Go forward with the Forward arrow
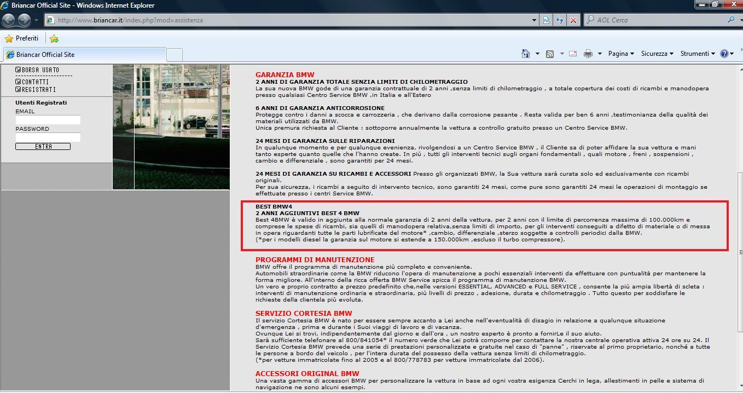The image size is (743, 393). (x=24, y=20)
